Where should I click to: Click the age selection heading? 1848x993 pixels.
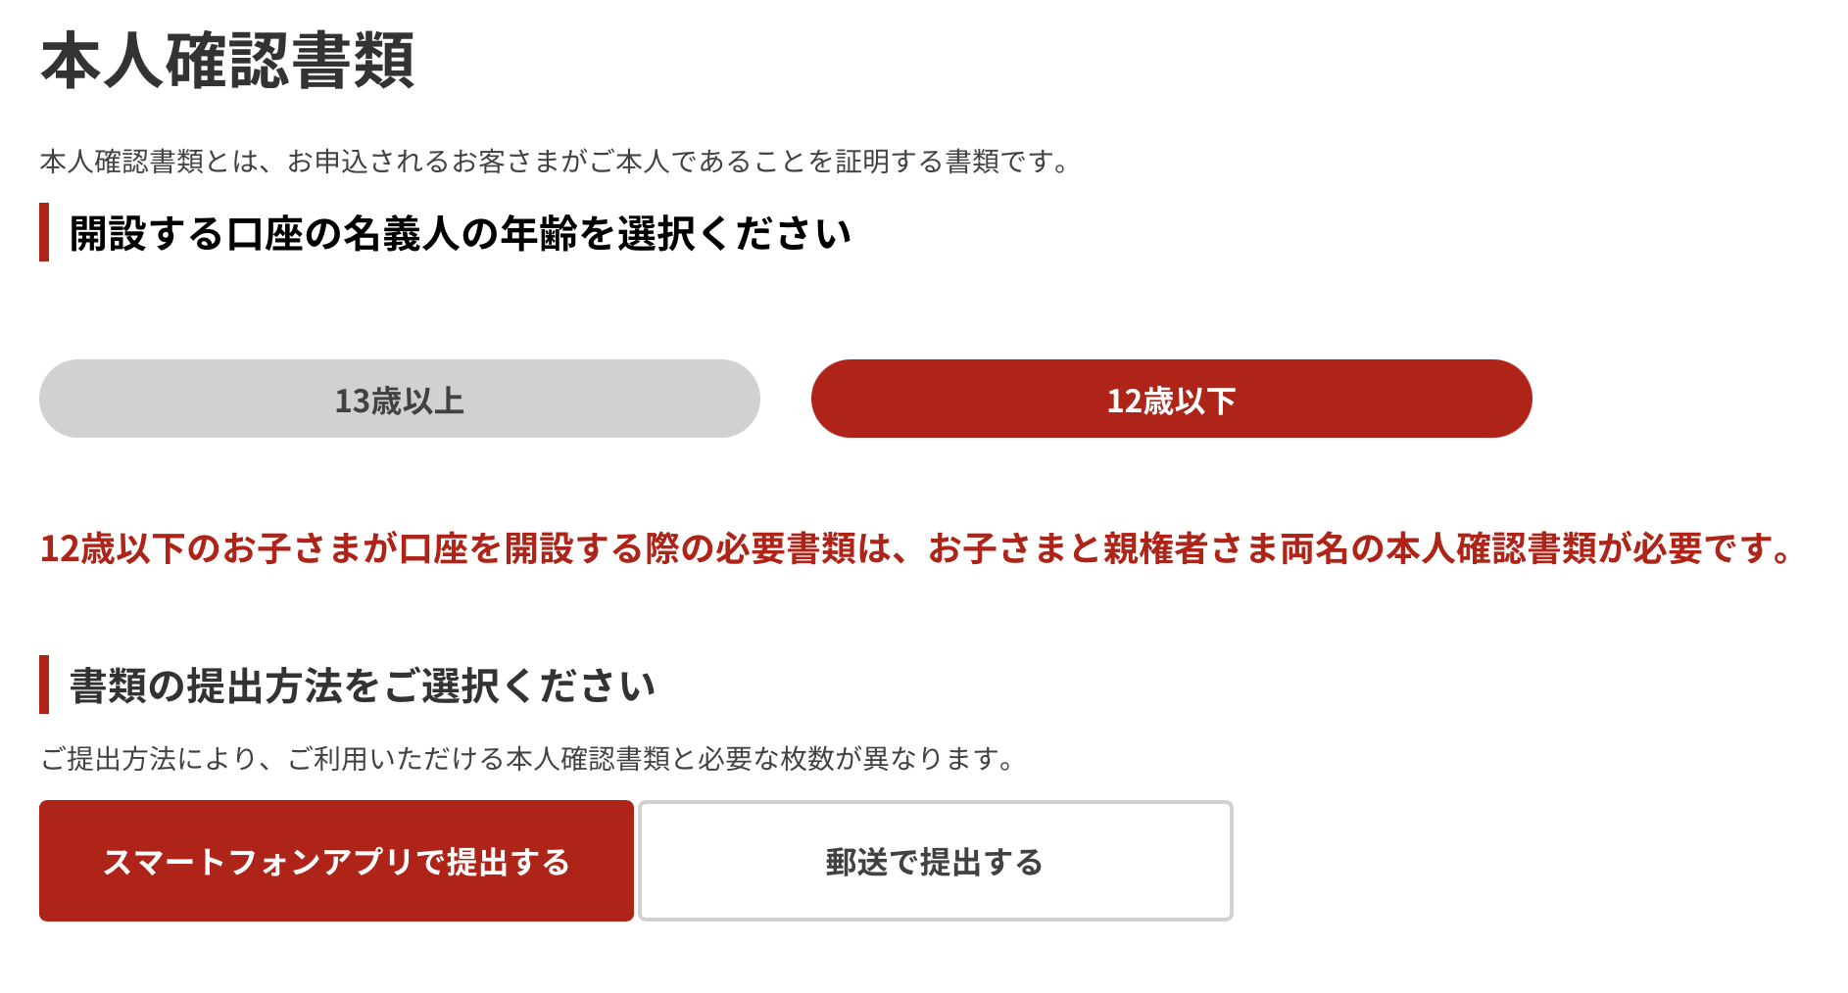click(461, 232)
